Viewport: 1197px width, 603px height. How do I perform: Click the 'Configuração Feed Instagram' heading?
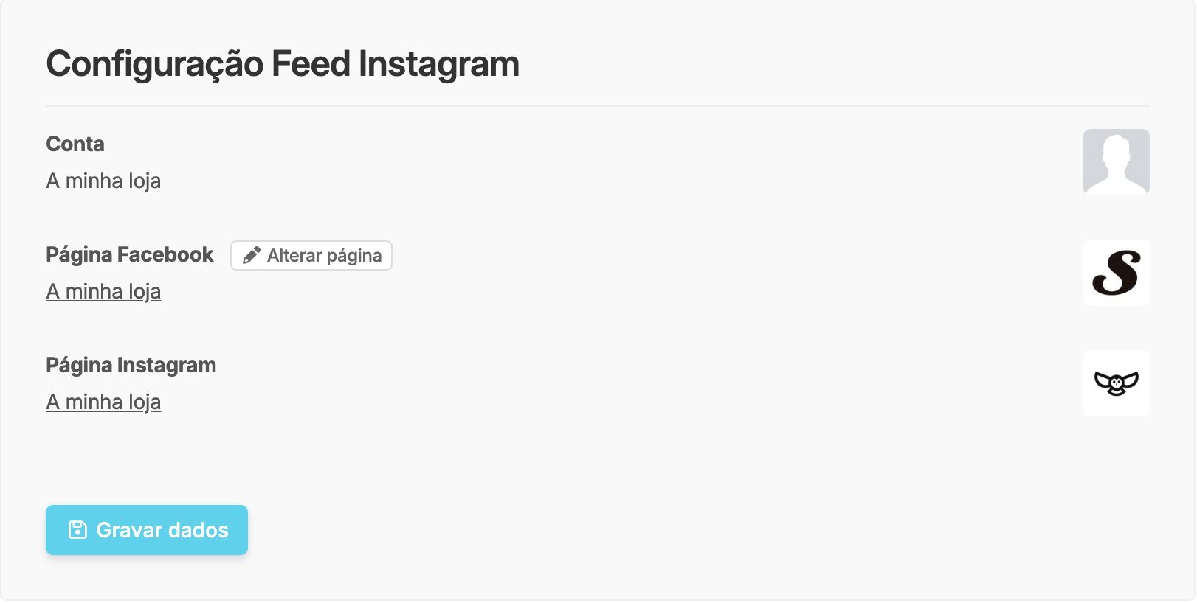[282, 63]
